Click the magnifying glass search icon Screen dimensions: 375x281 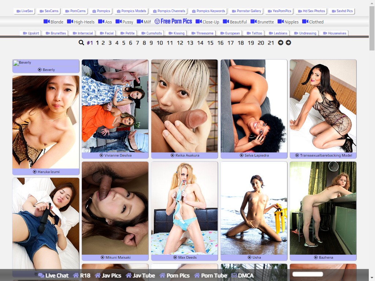[x=81, y=43]
